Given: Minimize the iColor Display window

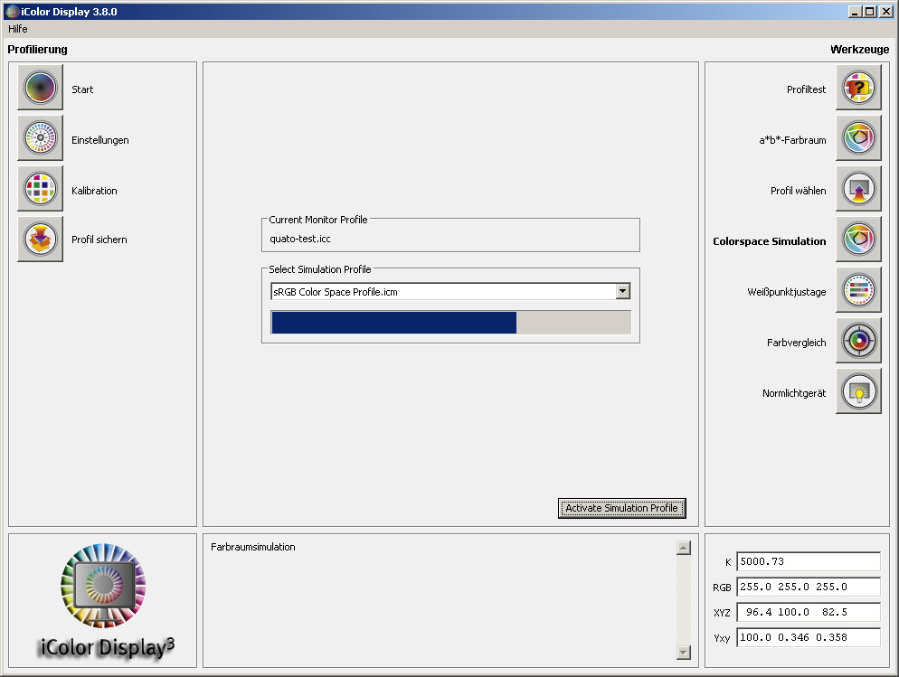Looking at the screenshot, I should click(x=855, y=12).
